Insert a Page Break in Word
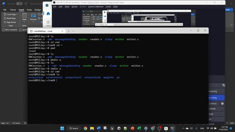235x132 pixels. [x=10, y=22]
